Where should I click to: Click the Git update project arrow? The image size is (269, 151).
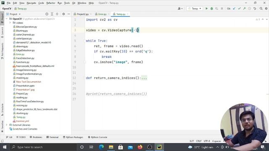[234, 8]
